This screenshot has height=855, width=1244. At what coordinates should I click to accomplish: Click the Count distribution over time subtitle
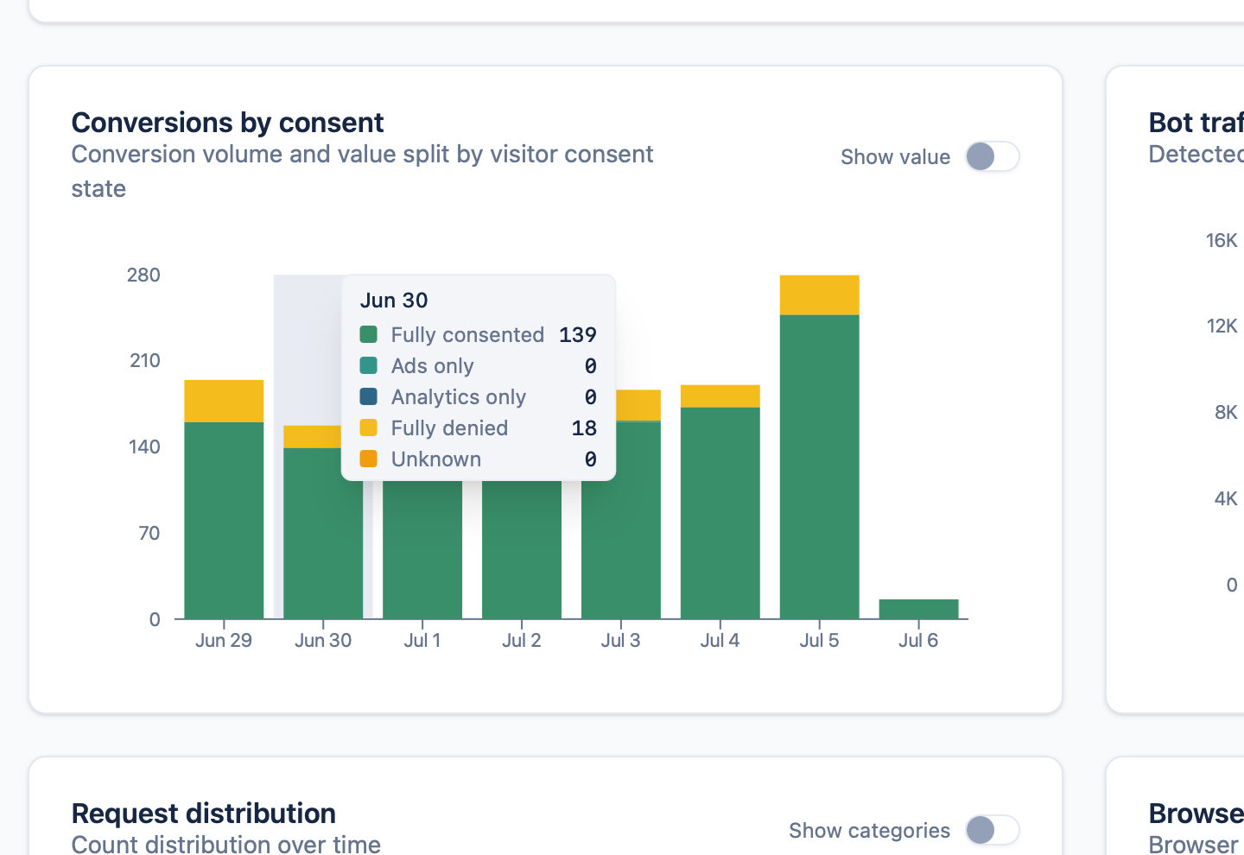[x=226, y=844]
